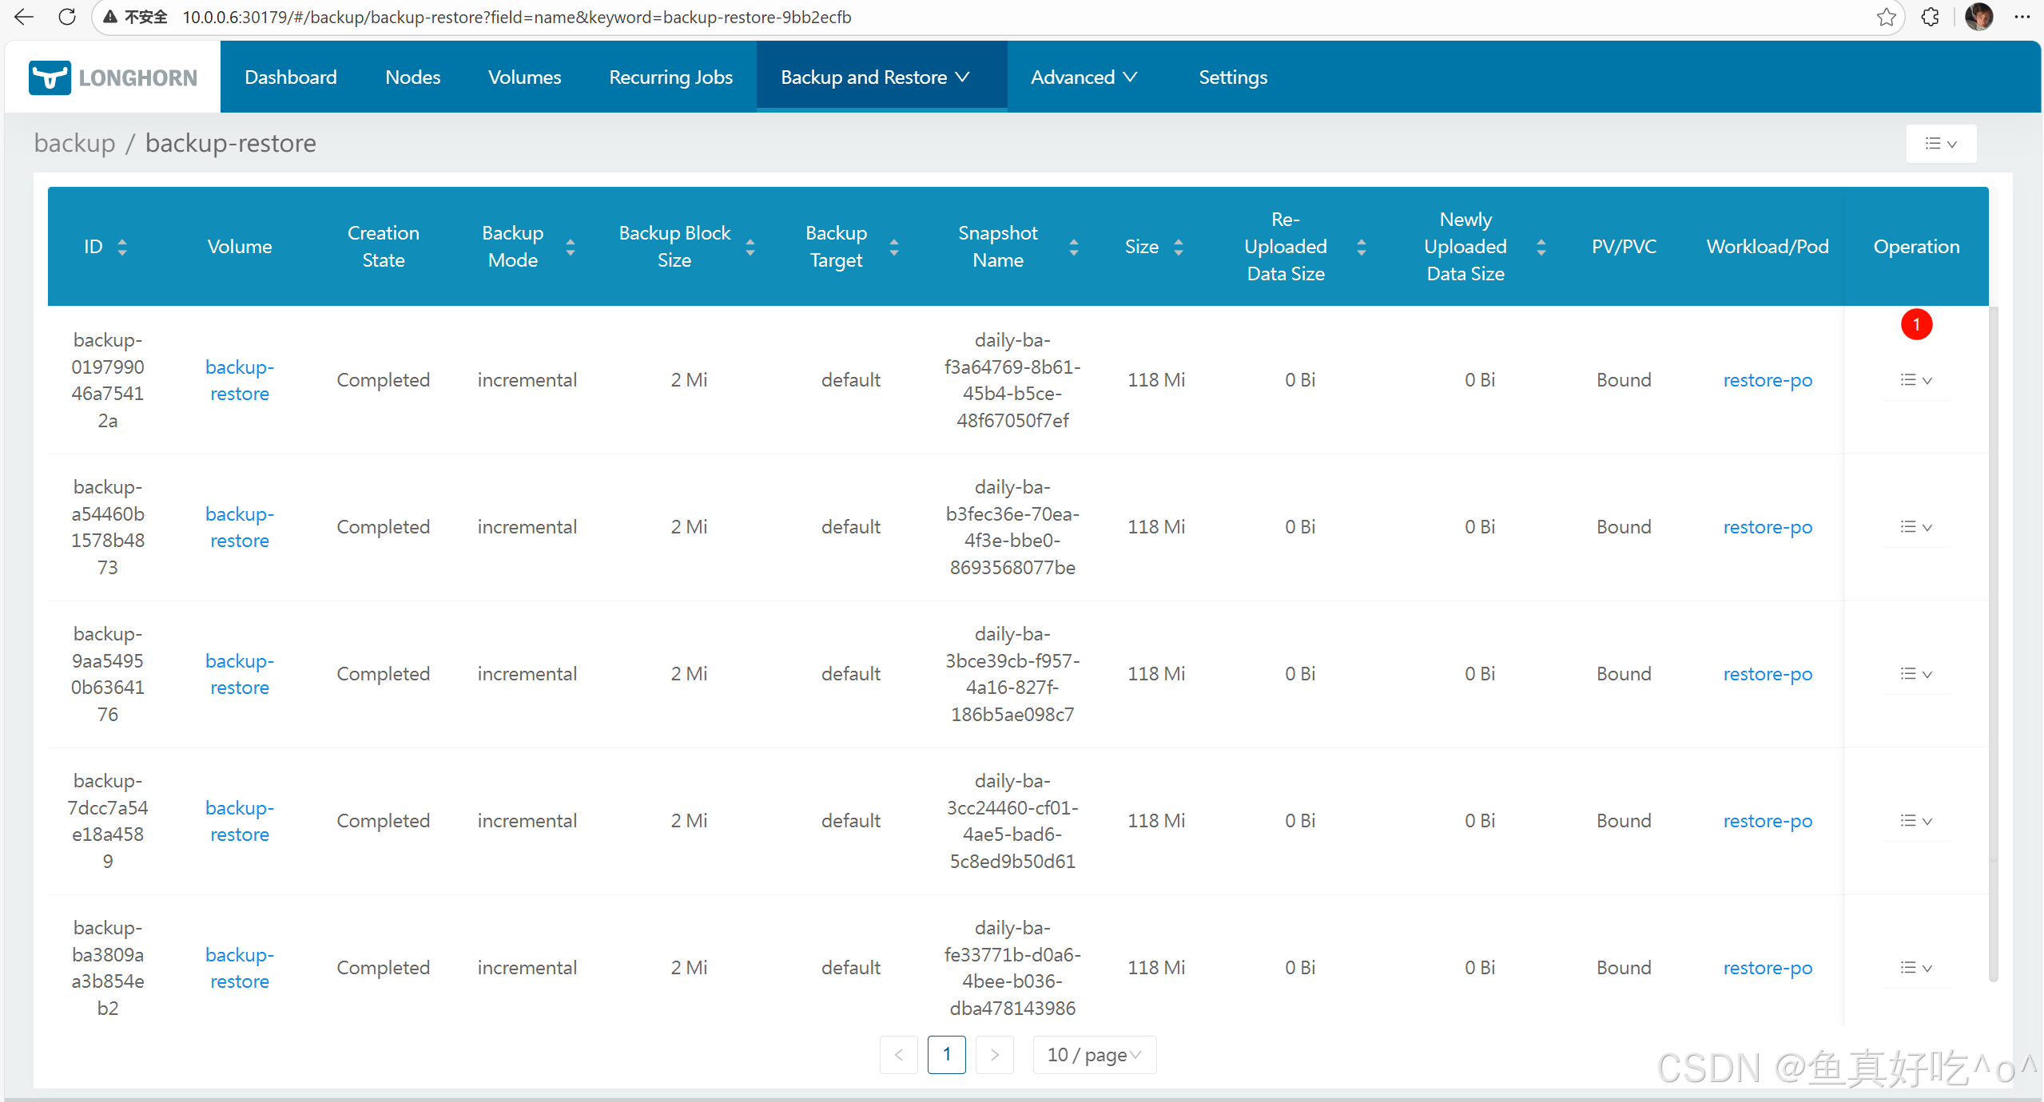Expand the Advanced menu

point(1084,77)
